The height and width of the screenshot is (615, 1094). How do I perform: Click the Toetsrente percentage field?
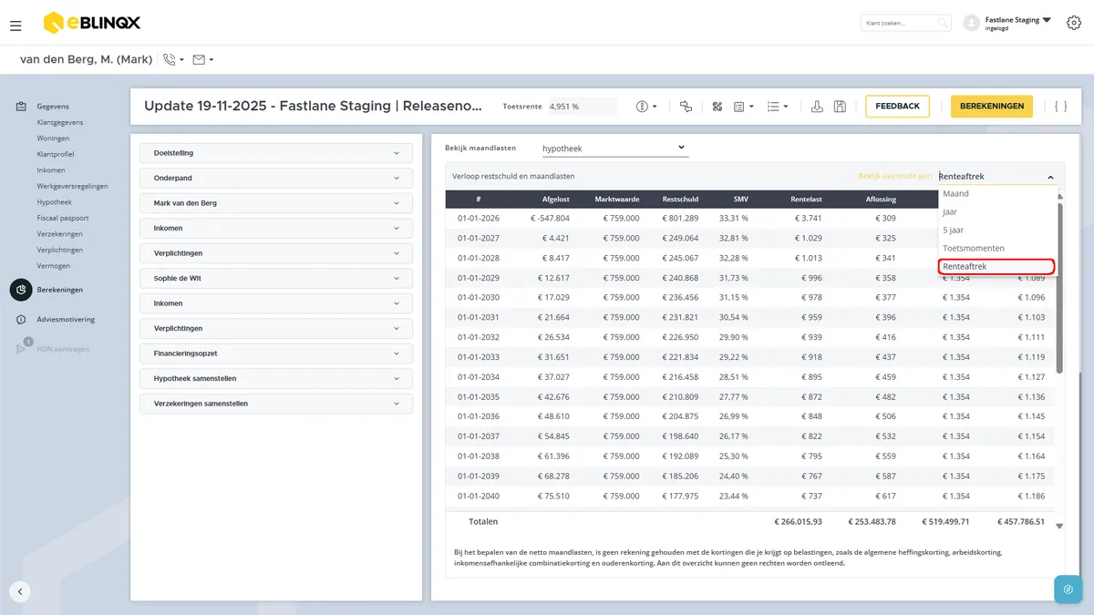[581, 107]
